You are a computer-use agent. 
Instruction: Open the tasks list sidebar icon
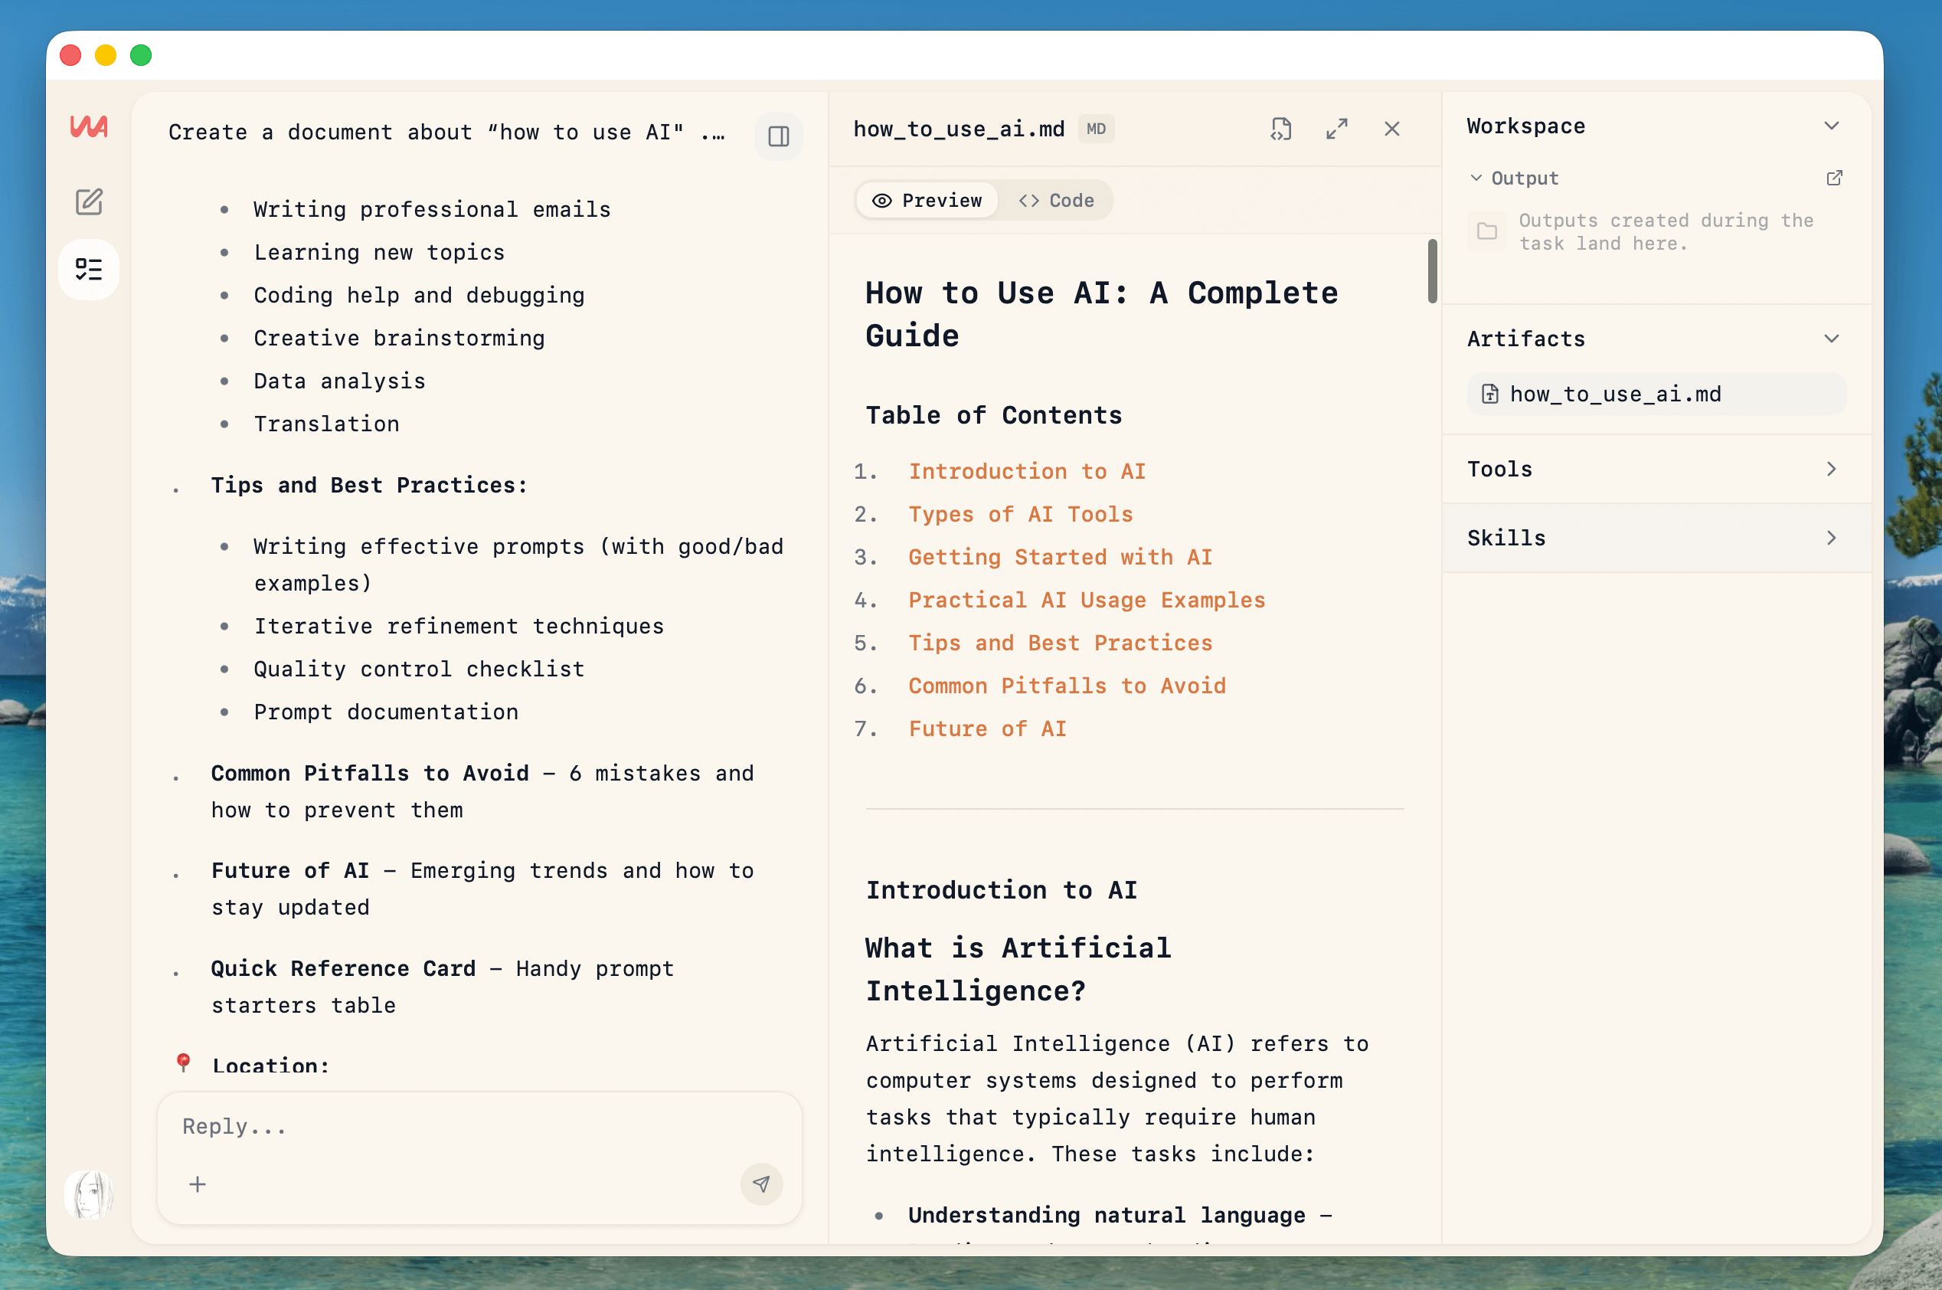point(89,269)
